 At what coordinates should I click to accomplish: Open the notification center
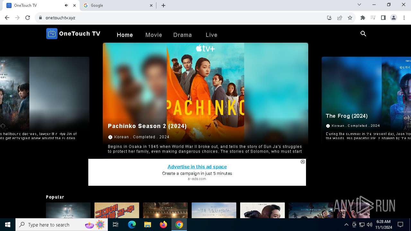(400, 225)
